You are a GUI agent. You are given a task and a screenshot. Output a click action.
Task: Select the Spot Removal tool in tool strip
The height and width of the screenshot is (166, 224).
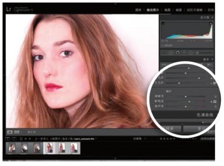coord(171,52)
